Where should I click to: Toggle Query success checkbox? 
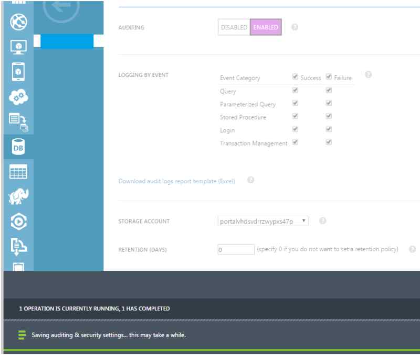point(295,90)
